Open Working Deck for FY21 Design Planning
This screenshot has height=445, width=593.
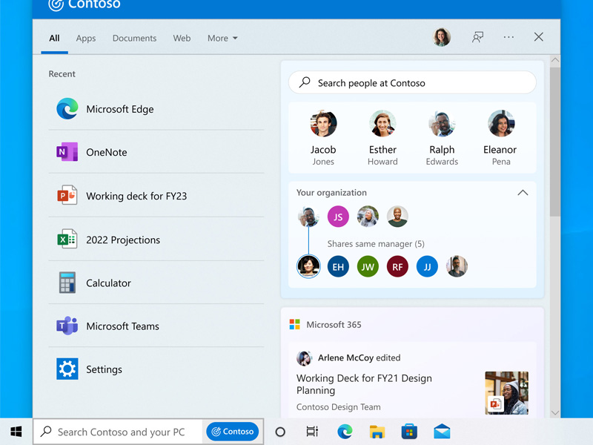tap(364, 384)
